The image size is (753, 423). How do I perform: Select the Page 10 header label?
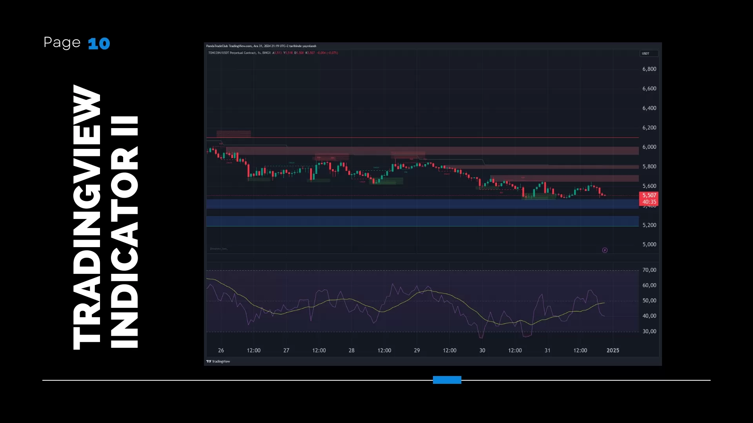[76, 43]
